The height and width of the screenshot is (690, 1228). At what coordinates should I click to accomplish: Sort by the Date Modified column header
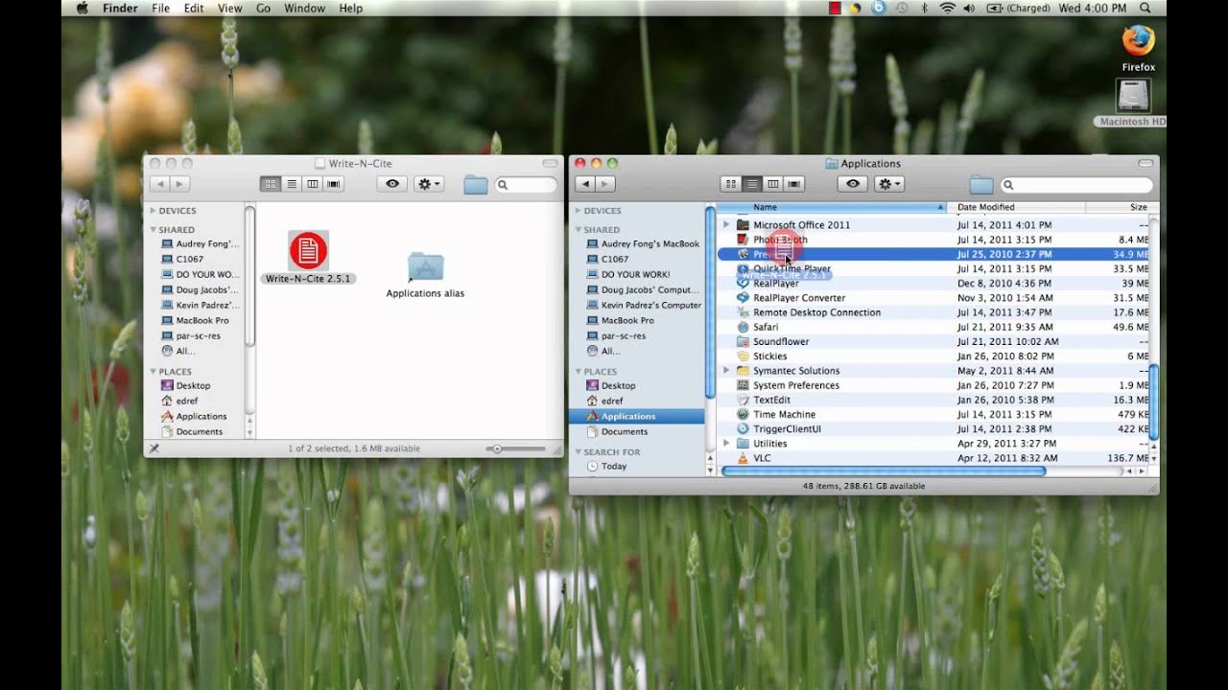(1016, 207)
